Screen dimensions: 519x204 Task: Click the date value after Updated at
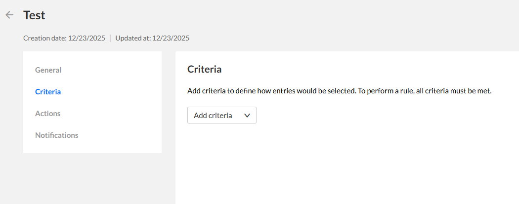[171, 38]
